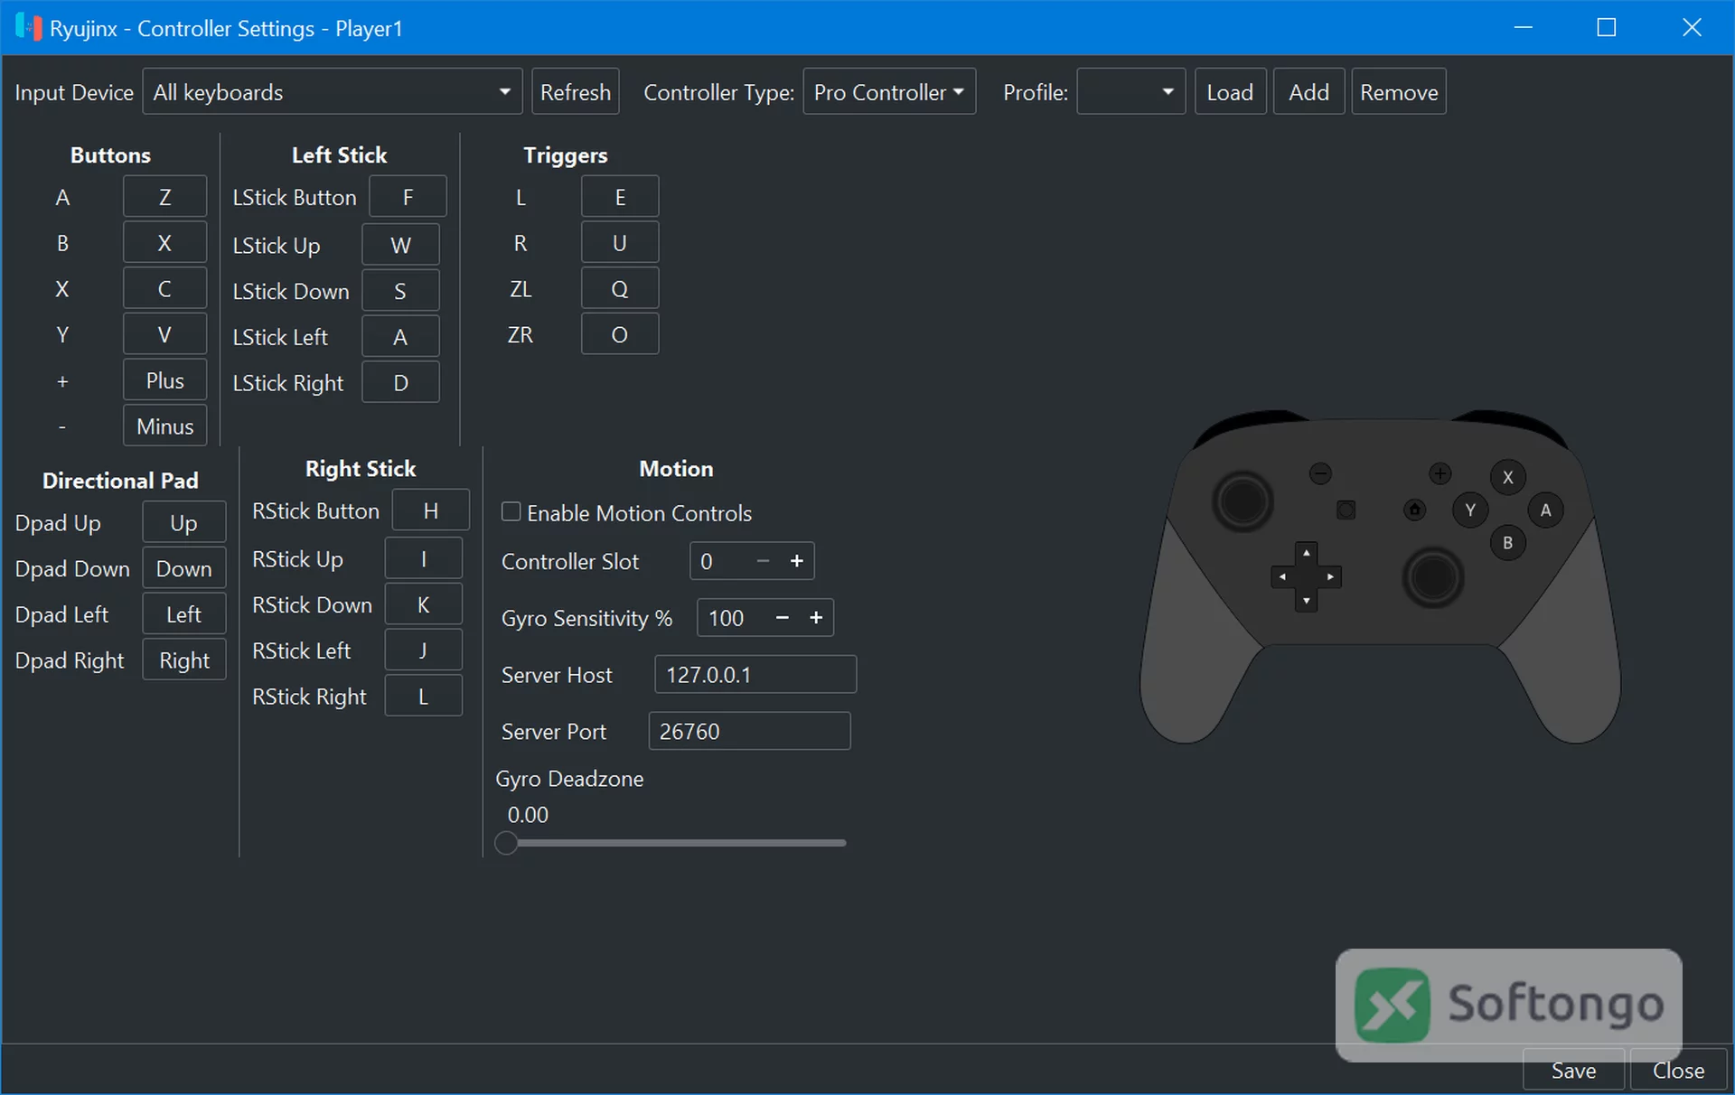This screenshot has height=1095, width=1735.
Task: Increase the Gyro Sensitivity percentage
Action: (816, 618)
